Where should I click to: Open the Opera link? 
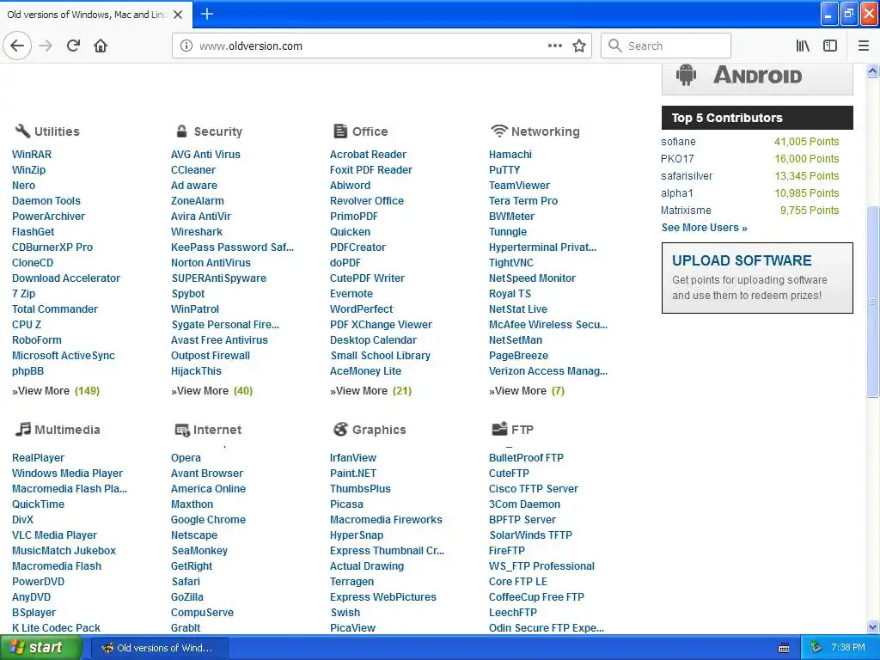[186, 458]
